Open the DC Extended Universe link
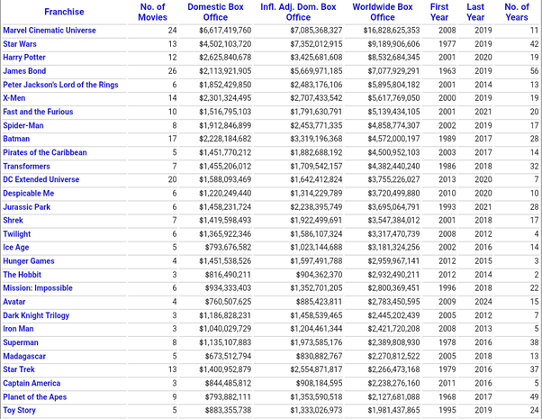The width and height of the screenshot is (542, 419). point(41,179)
